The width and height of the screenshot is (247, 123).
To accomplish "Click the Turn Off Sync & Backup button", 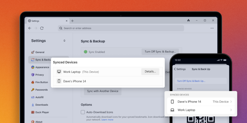I will tap(160, 51).
